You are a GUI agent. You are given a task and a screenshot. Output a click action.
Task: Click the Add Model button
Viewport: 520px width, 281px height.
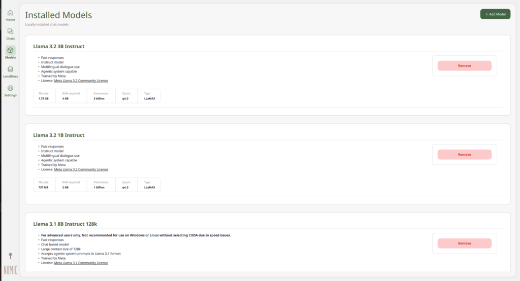[495, 14]
